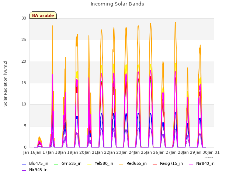This screenshot has width=236, height=177.
Task: Click the Incoming Solar Bands chart title
Action: click(117, 4)
